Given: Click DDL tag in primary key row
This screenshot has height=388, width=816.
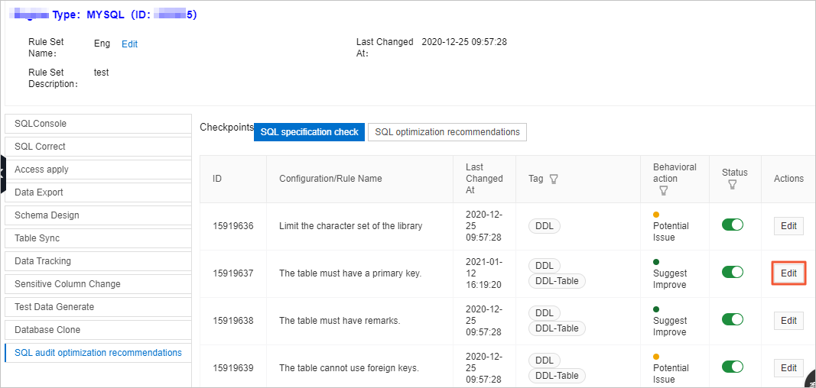Looking at the screenshot, I should click(x=545, y=266).
